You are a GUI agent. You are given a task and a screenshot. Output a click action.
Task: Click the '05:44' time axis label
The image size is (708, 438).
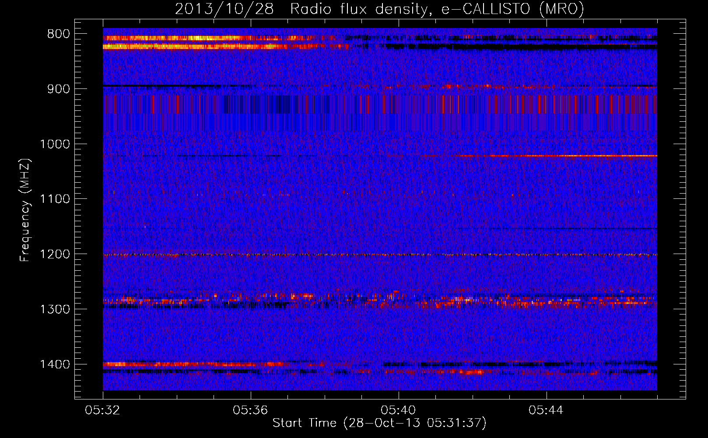coord(546,410)
